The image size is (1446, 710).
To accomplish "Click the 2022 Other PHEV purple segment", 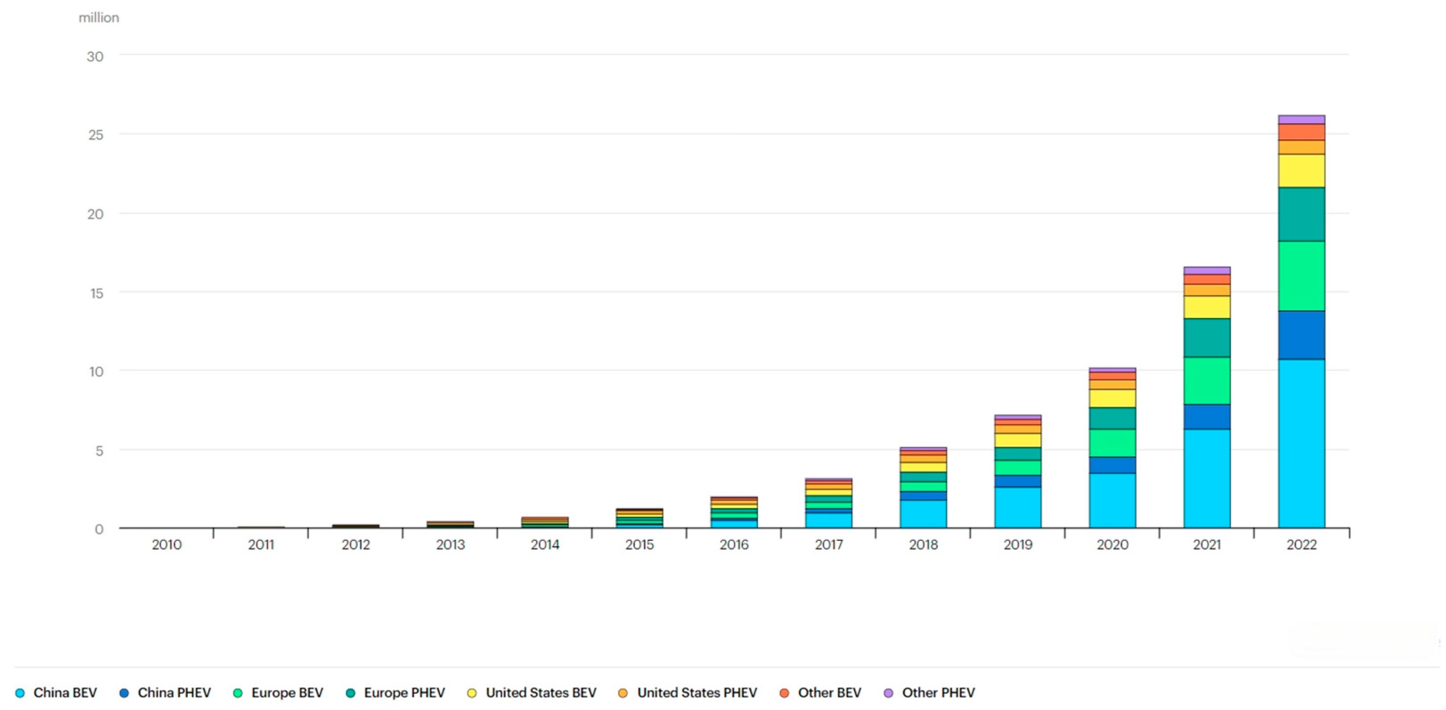I will point(1301,119).
